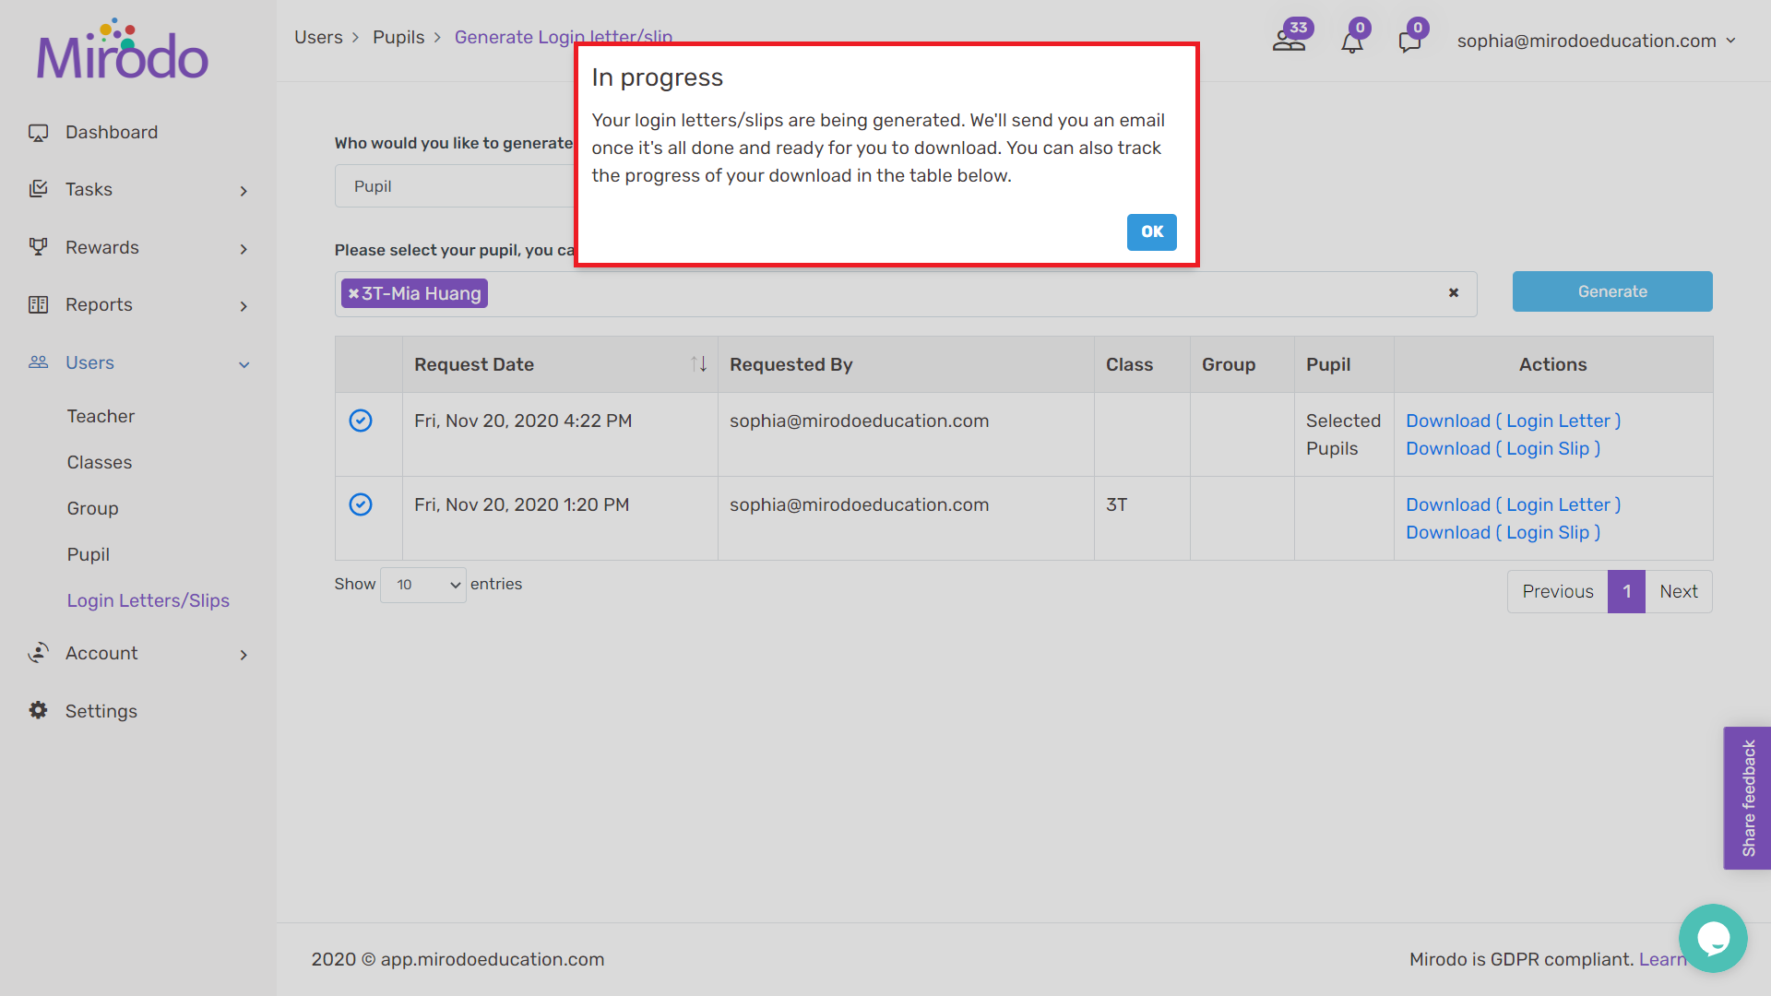Click the Settings gear icon

tap(38, 710)
